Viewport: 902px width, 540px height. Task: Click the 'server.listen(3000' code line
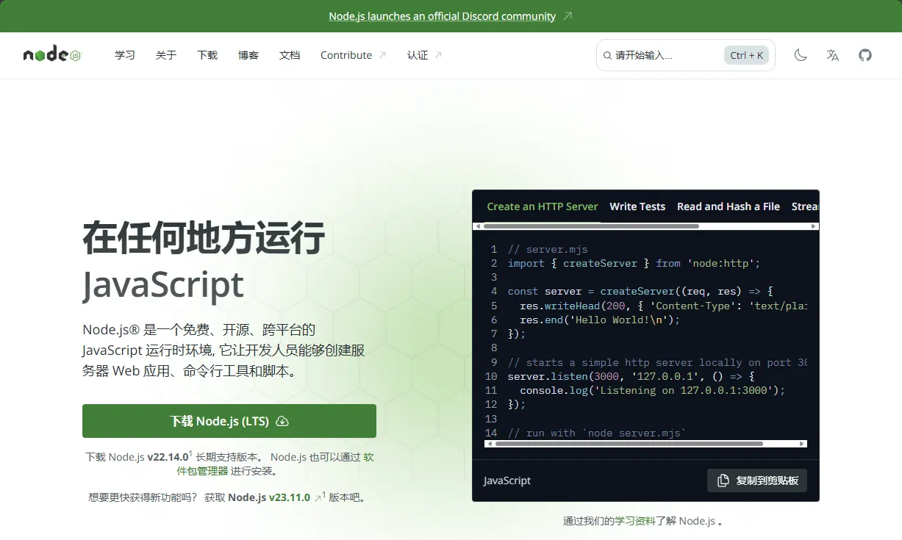[631, 376]
